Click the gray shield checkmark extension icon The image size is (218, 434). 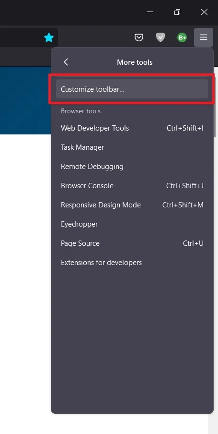tap(160, 37)
